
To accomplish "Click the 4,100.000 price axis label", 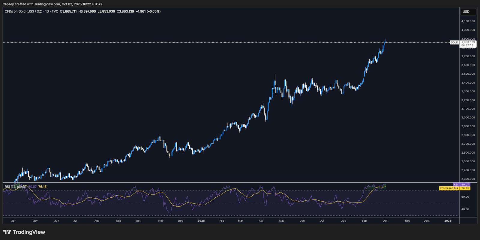I will pyautogui.click(x=468, y=21).
